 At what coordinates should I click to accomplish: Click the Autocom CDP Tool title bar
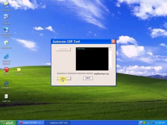point(81,41)
